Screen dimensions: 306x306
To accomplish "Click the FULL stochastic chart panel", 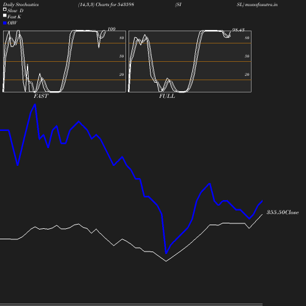I will tap(190, 61).
